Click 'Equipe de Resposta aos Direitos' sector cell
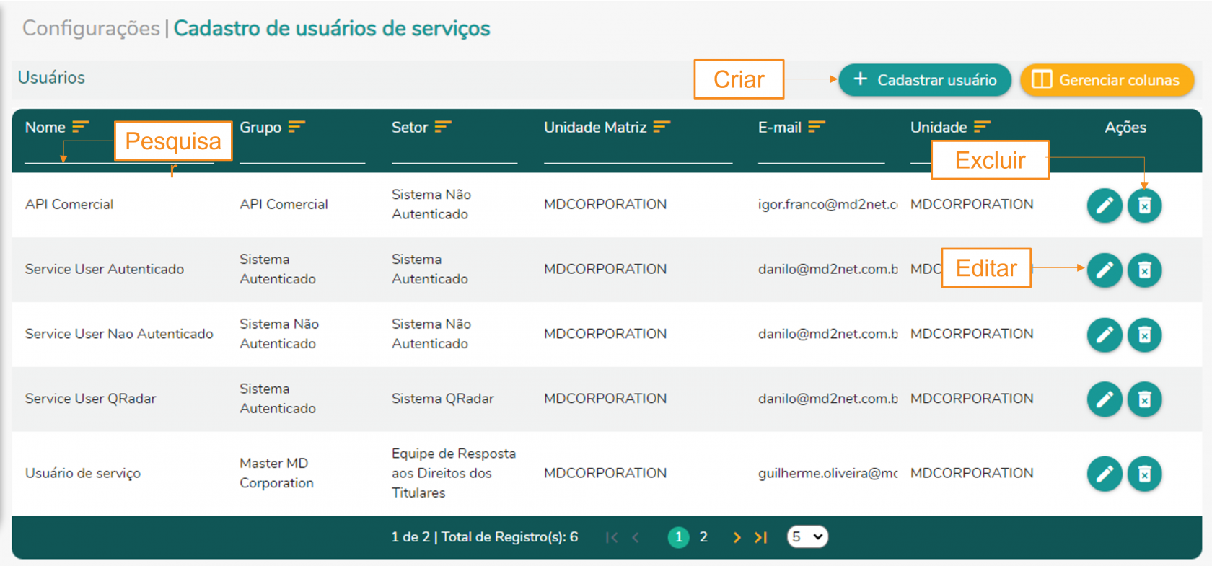1212x566 pixels. 454,473
